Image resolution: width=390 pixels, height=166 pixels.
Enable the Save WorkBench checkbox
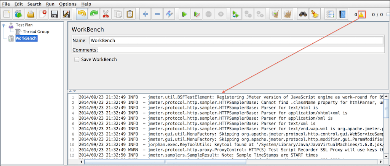coord(77,59)
